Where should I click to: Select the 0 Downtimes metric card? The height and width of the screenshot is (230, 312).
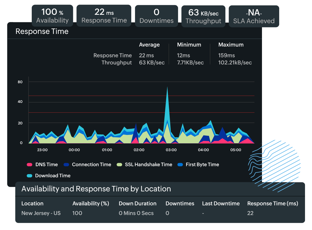[156, 16]
